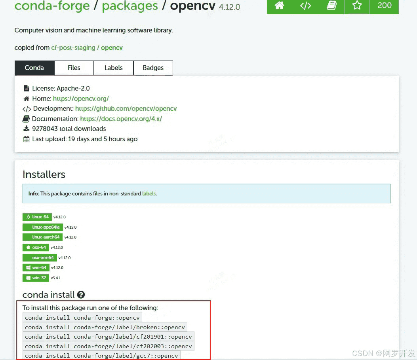
Task: Open the https://opencv.org/ home link
Action: tap(81, 99)
